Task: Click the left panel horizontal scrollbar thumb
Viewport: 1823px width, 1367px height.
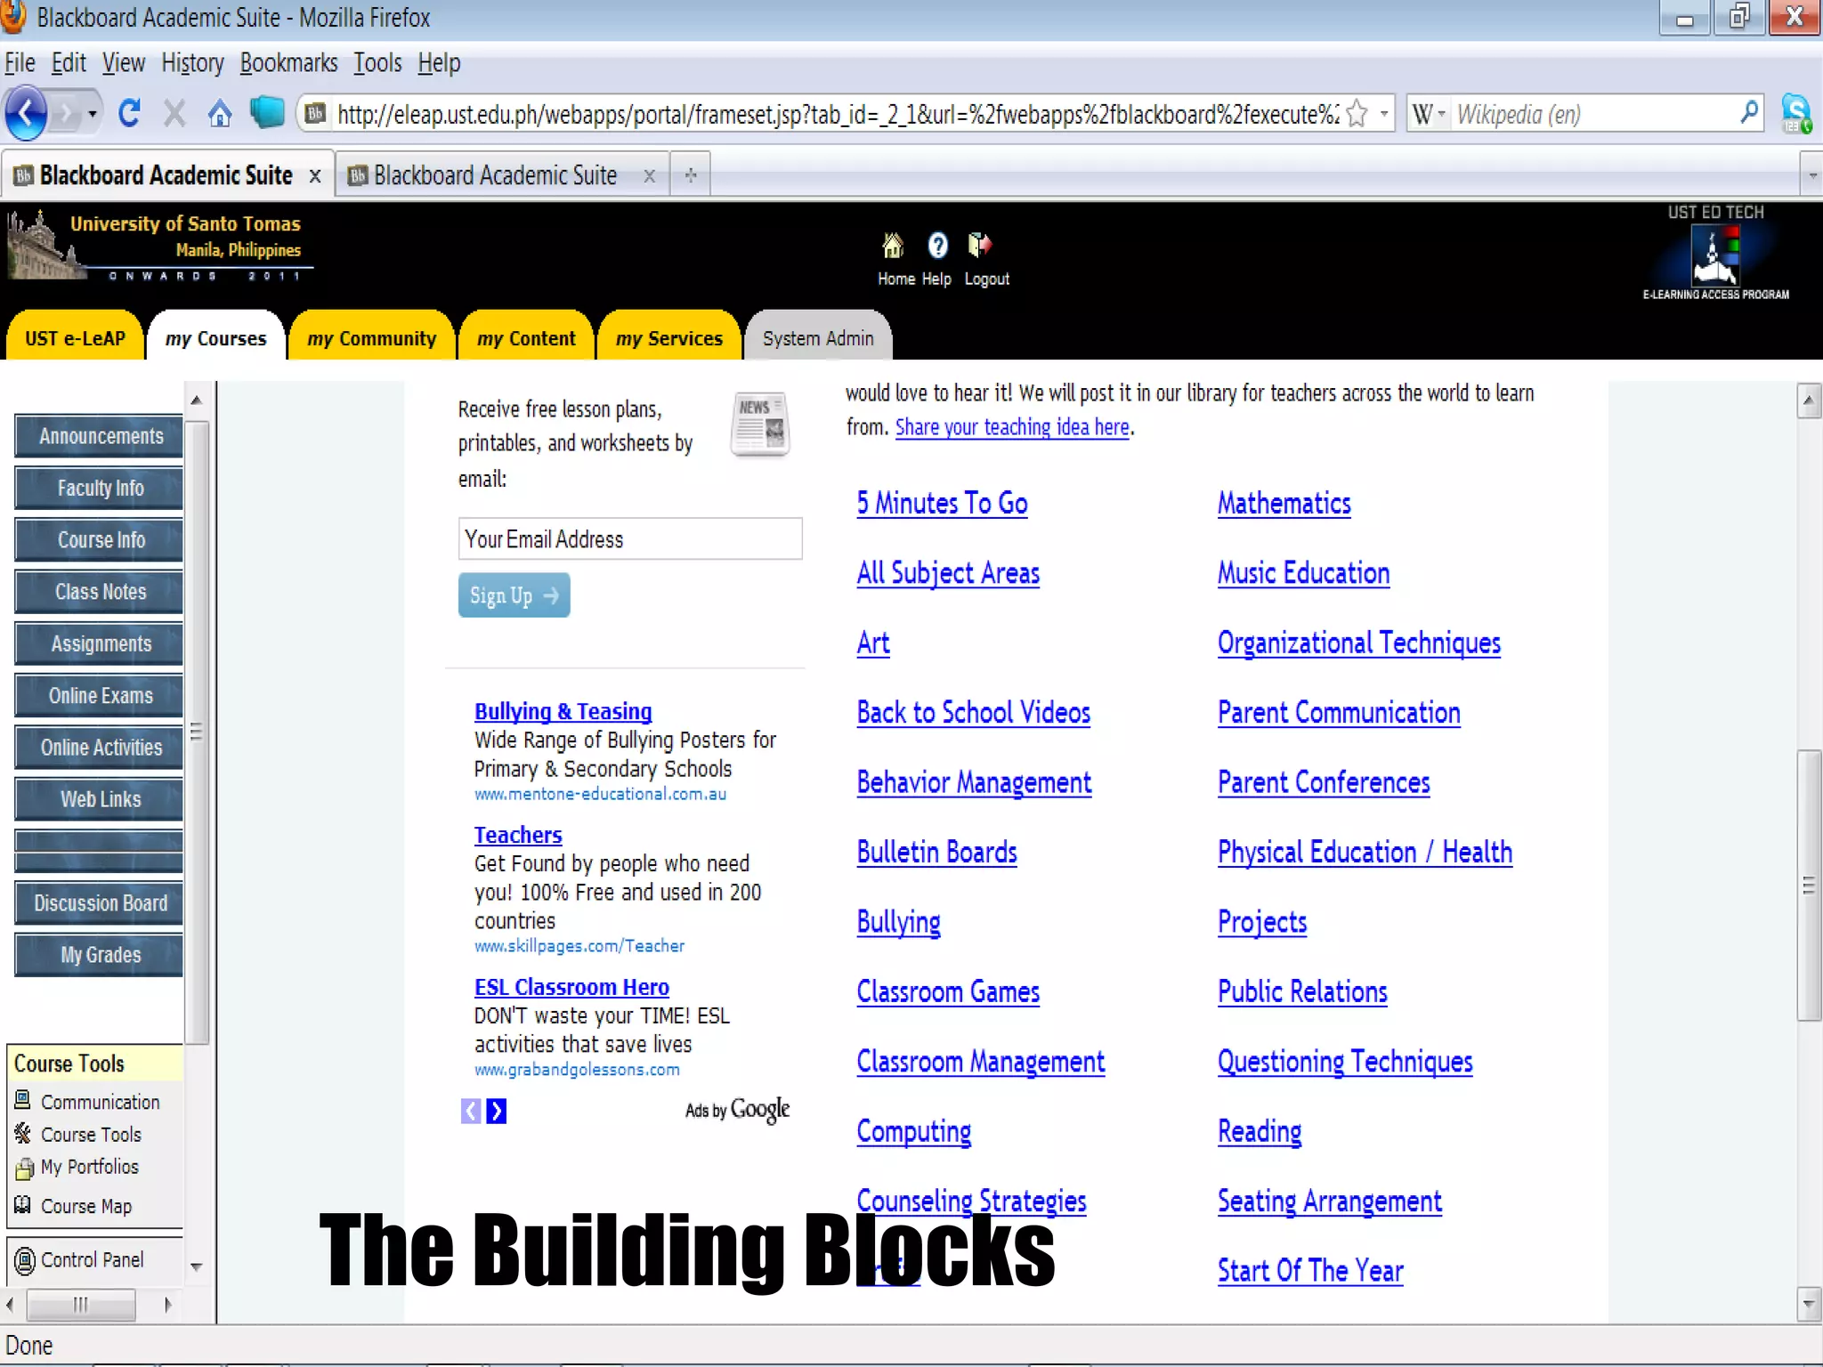Action: (x=81, y=1306)
